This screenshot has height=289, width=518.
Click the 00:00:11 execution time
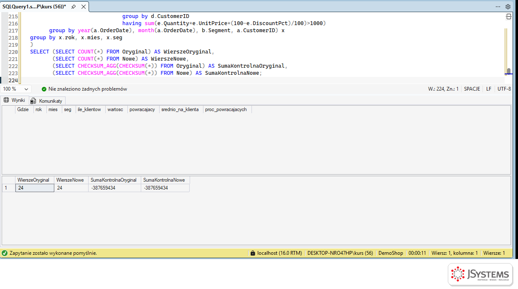pyautogui.click(x=417, y=253)
